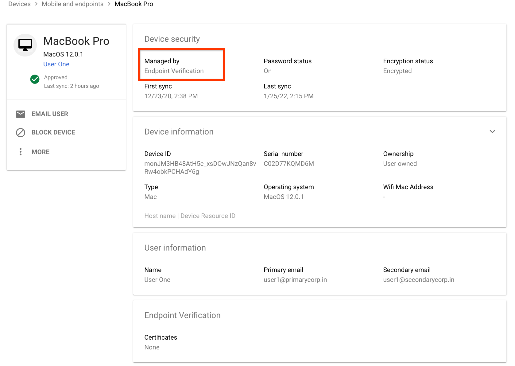Viewport: 515px width, 366px height.
Task: Click the Device Resource ID link
Action: pyautogui.click(x=208, y=216)
